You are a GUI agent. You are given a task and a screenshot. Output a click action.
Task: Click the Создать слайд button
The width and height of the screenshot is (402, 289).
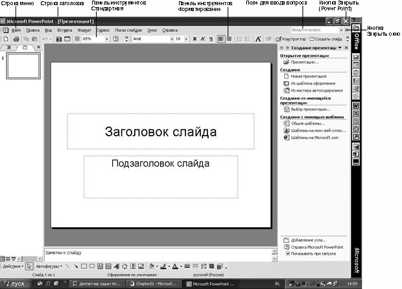(x=325, y=39)
